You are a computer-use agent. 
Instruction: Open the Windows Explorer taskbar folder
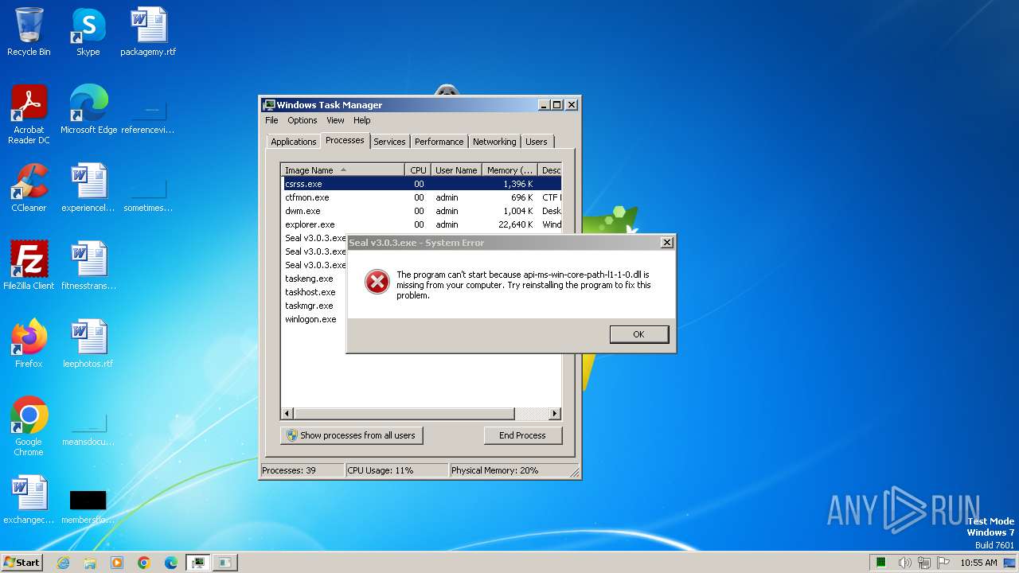[90, 563]
